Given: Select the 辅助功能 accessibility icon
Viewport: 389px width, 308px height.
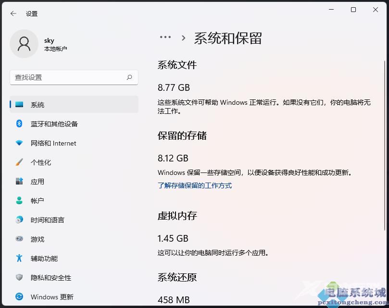Looking at the screenshot, I should coord(19,258).
